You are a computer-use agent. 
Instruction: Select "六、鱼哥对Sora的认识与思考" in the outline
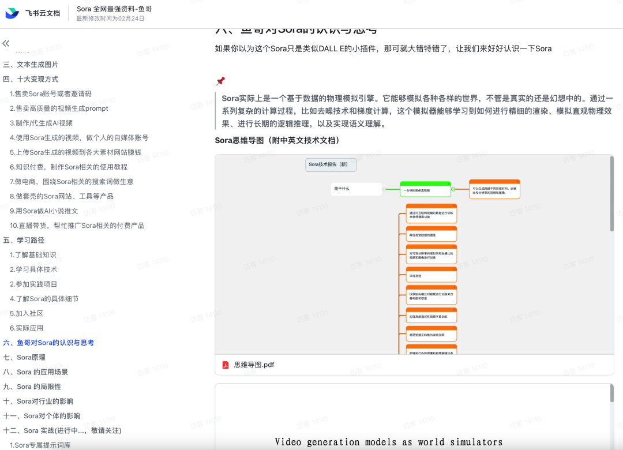point(49,342)
